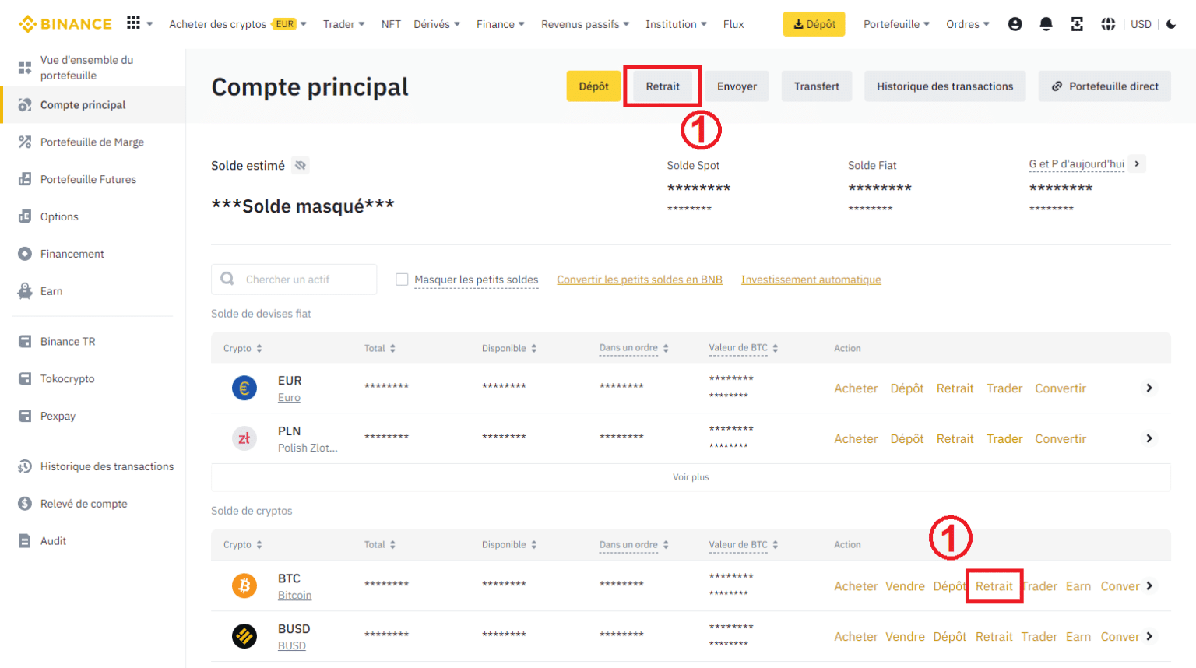Click Vendre in the BUSD row

pyautogui.click(x=905, y=637)
